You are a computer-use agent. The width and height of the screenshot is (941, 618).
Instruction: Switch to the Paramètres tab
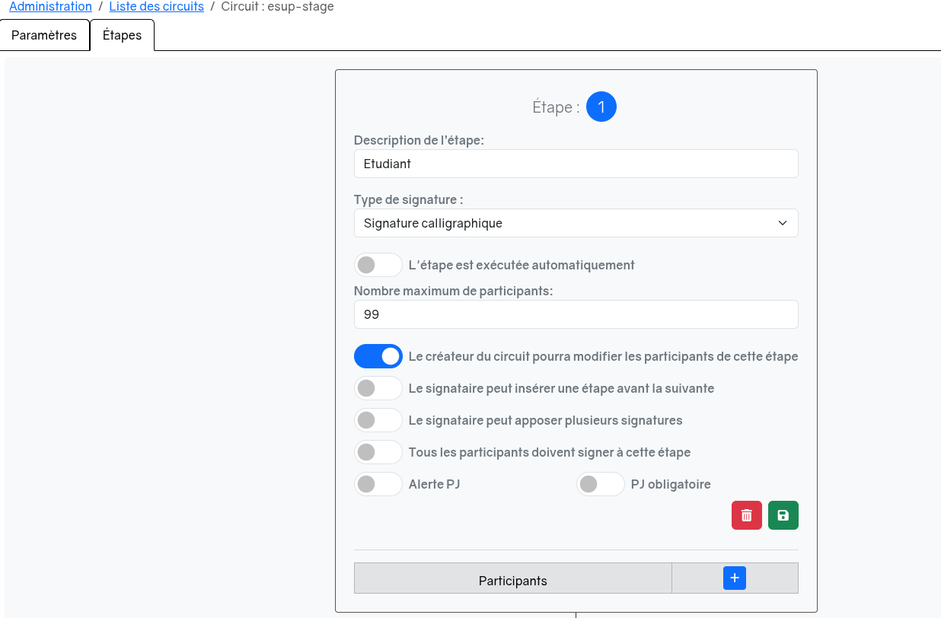[44, 36]
